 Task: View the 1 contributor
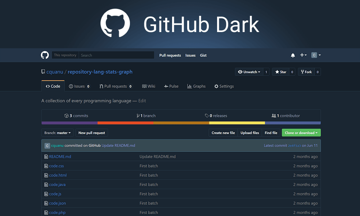click(285, 116)
